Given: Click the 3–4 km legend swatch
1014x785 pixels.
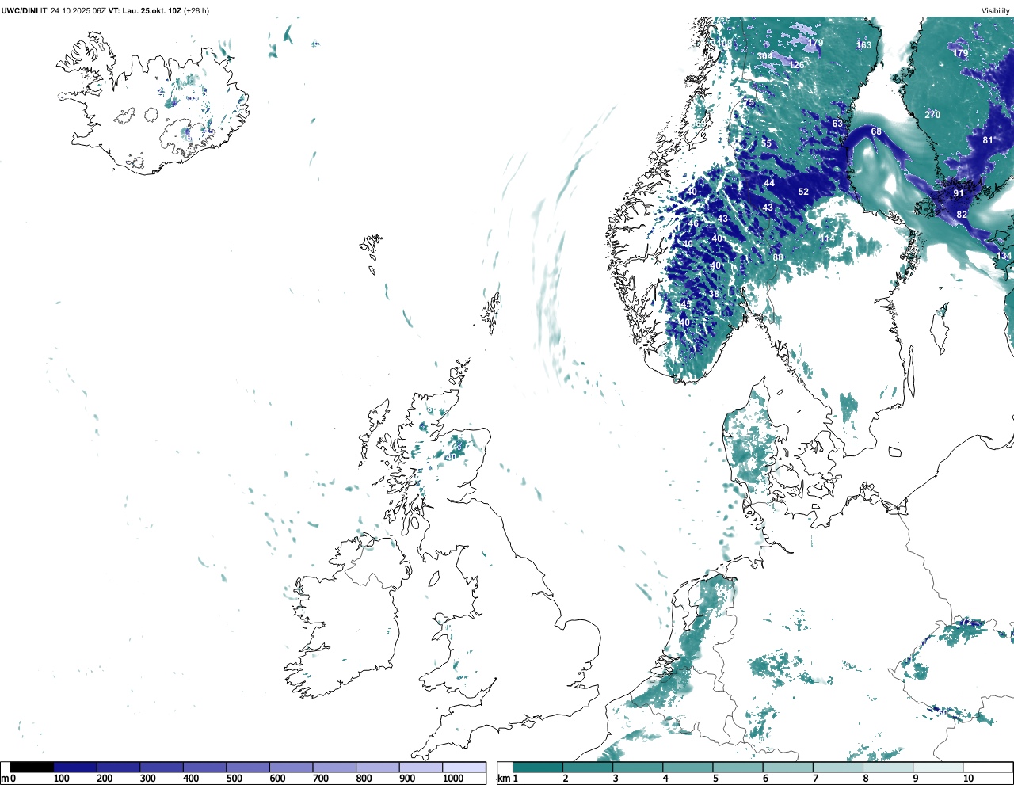Looking at the screenshot, I should click(x=638, y=767).
